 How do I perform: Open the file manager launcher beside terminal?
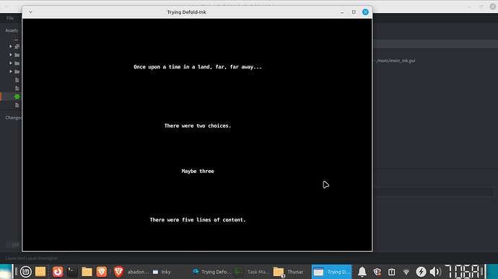87,272
